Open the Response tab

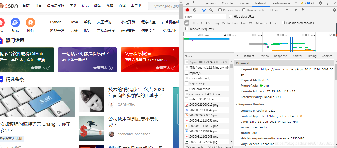tap(281, 56)
